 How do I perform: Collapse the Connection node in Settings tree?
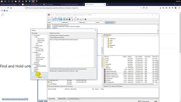coord(33,35)
